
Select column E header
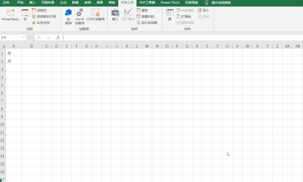67,46
